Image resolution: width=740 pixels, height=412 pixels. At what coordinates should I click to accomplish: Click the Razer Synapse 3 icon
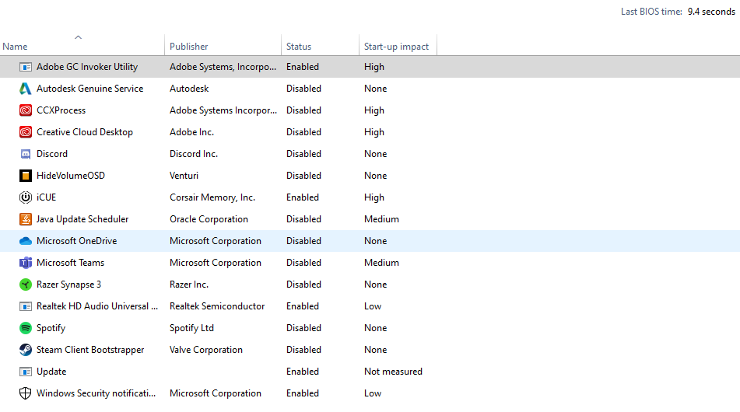26,285
